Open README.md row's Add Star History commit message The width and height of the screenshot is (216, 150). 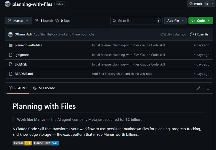click(122, 74)
